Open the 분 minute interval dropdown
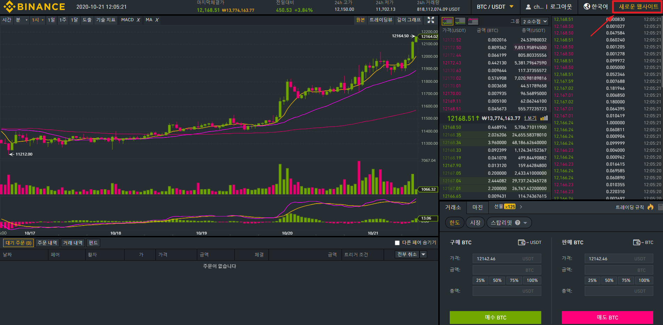 (22, 20)
